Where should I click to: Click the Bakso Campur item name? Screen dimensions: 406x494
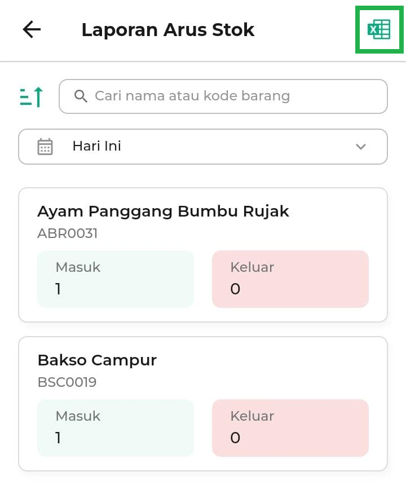97,360
